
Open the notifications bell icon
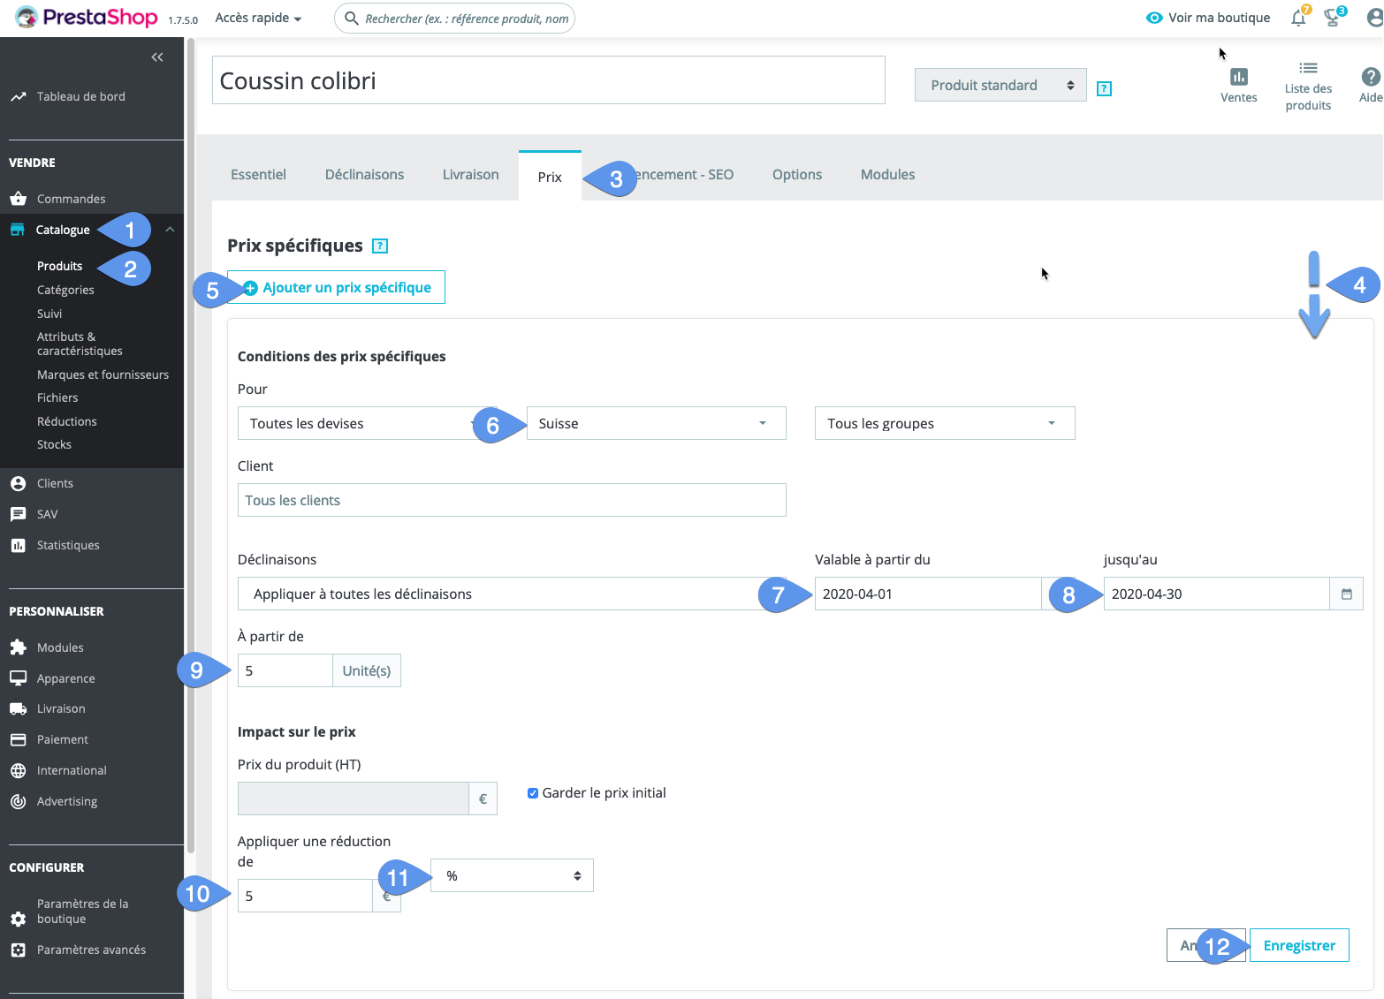pos(1297,19)
